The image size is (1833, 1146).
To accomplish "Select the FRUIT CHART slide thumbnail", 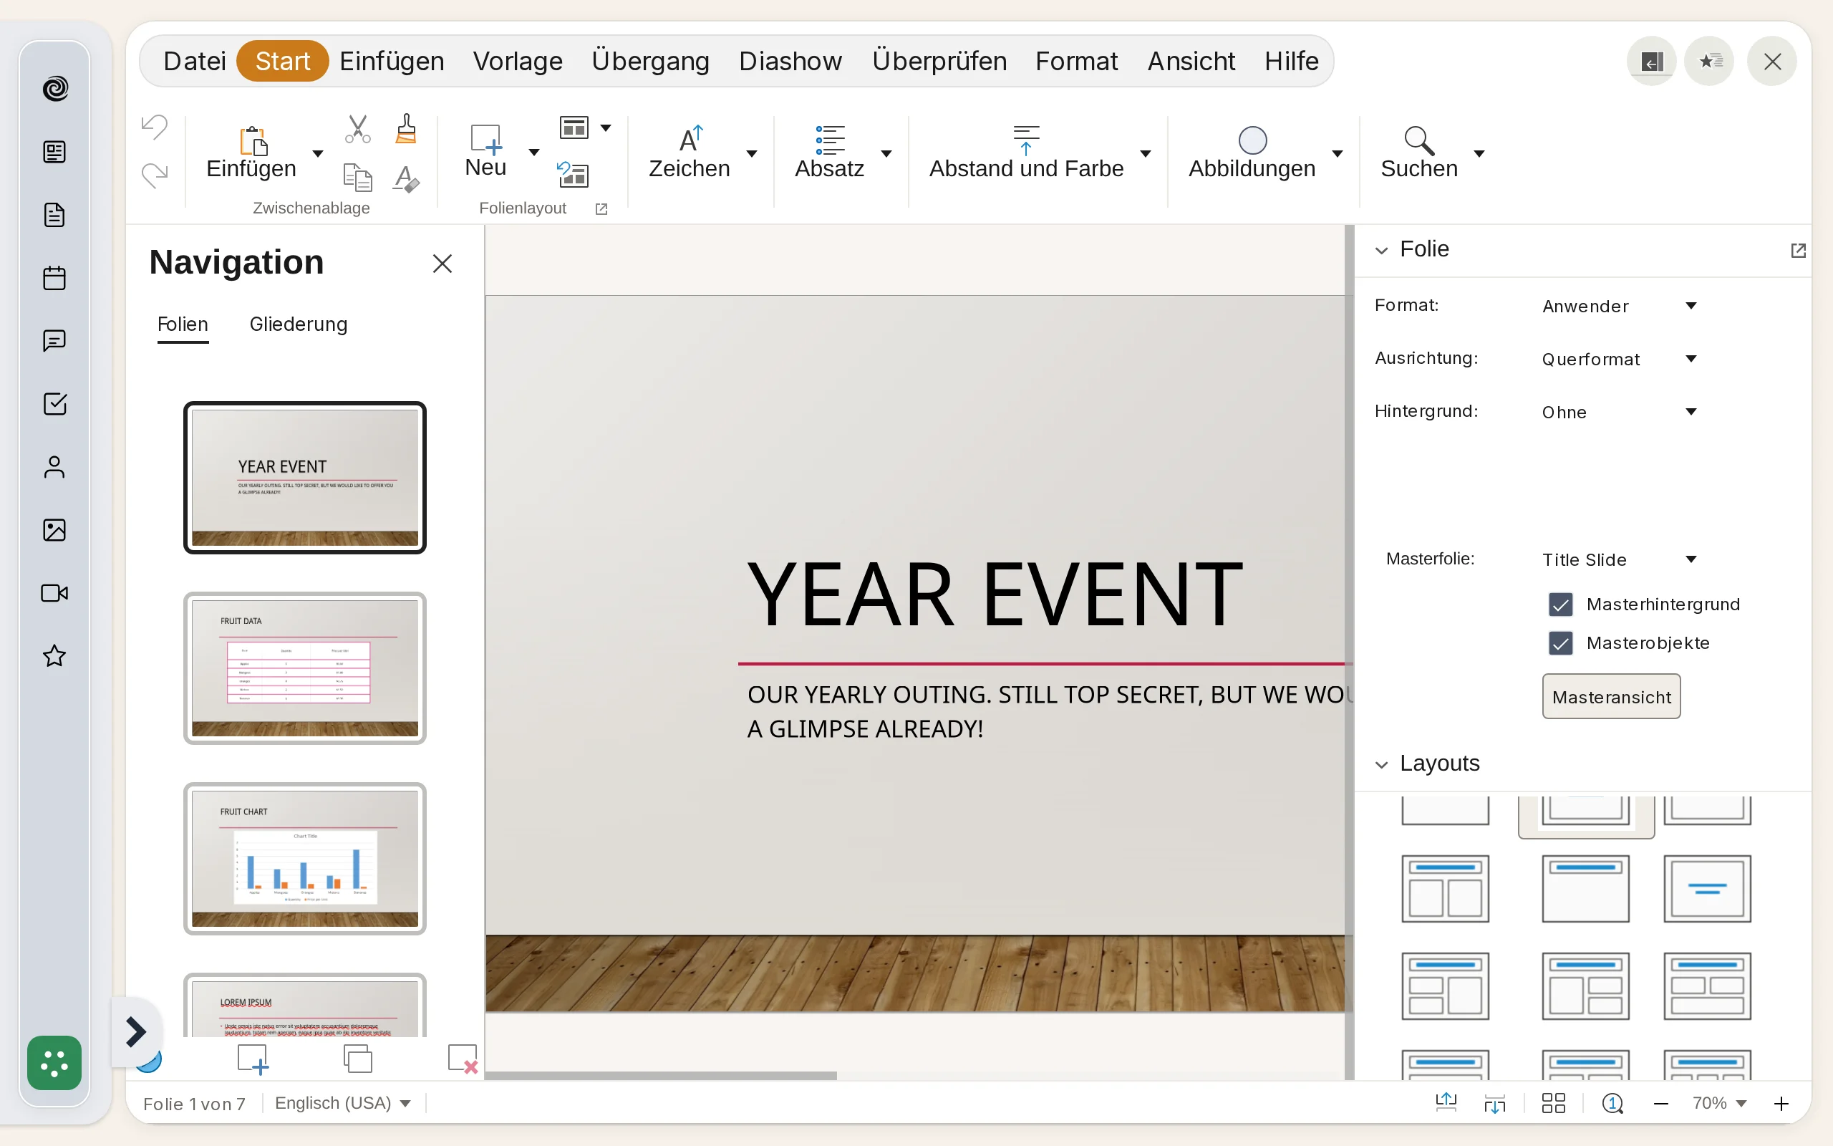I will point(304,859).
